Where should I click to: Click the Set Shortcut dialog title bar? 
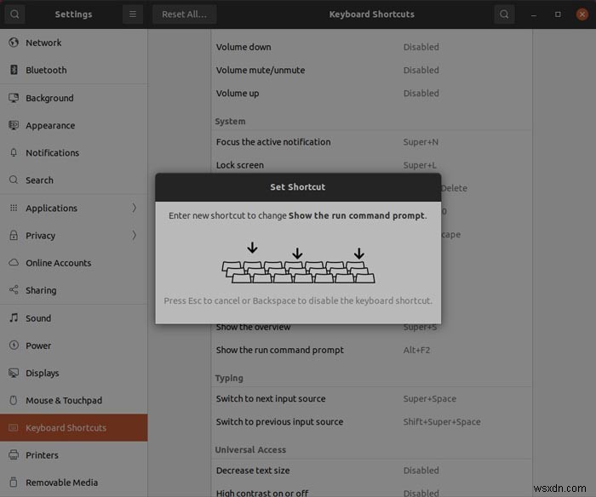click(298, 187)
